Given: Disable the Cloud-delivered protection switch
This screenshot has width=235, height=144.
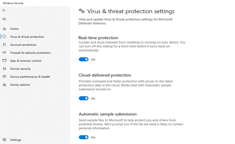Looking at the screenshot, I should pyautogui.click(x=84, y=98).
